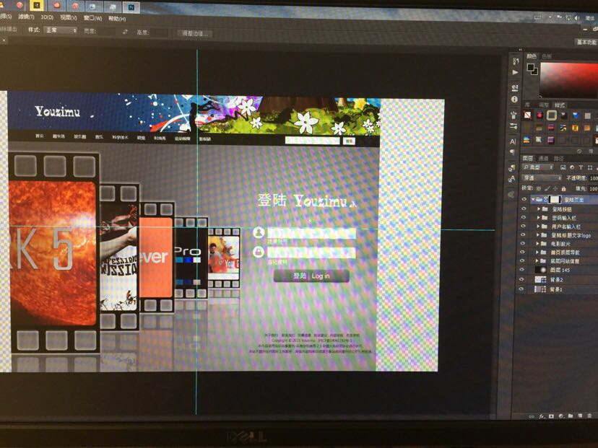Filter layers by type layer icon

(581, 167)
